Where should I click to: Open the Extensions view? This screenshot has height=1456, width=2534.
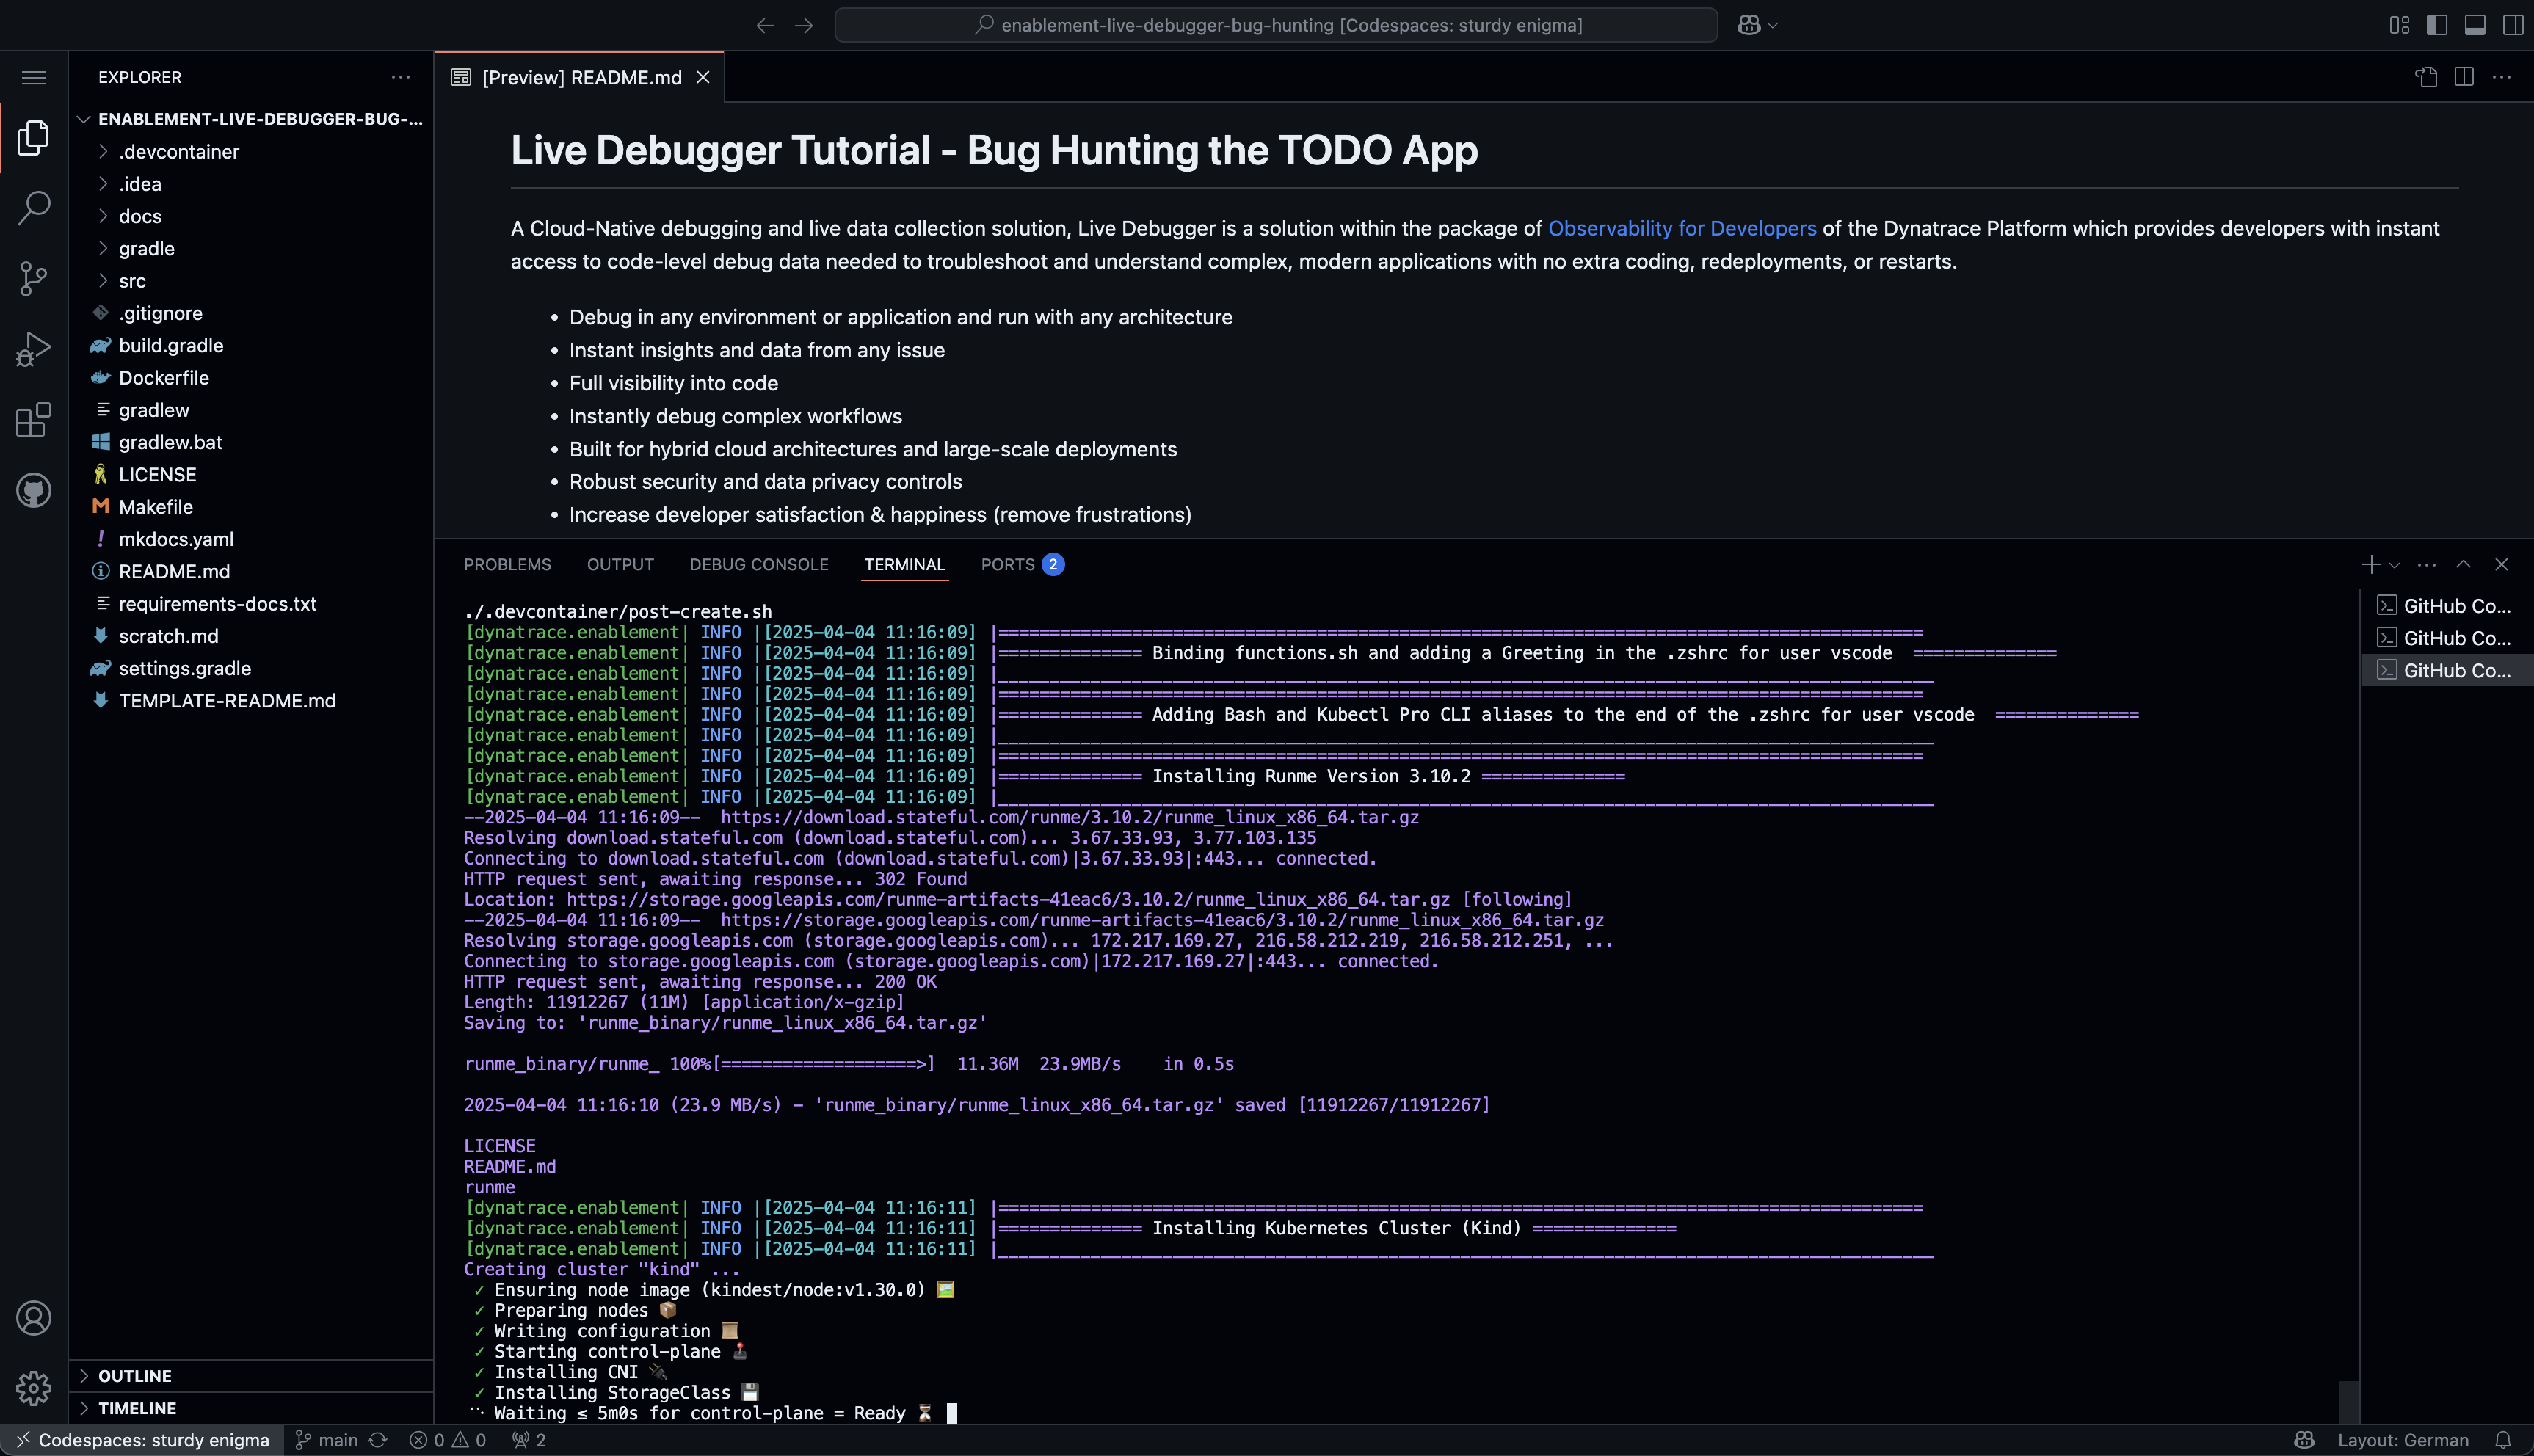pyautogui.click(x=34, y=420)
